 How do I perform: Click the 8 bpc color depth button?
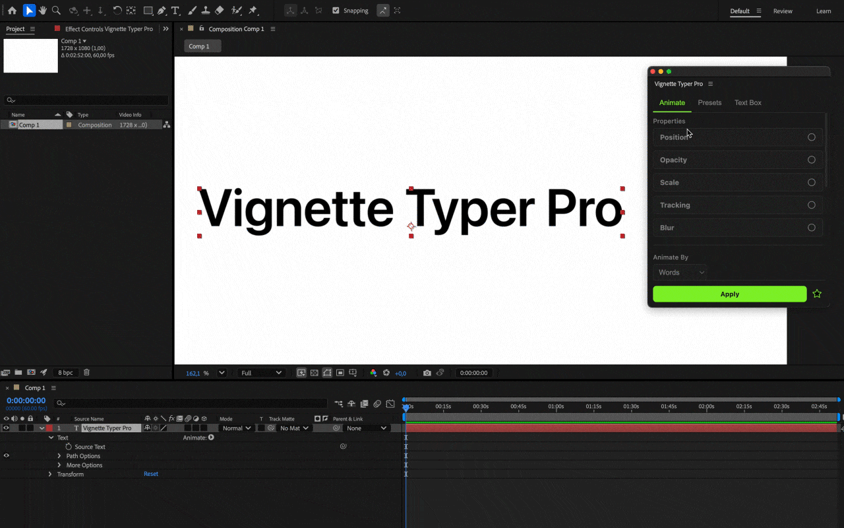[65, 373]
